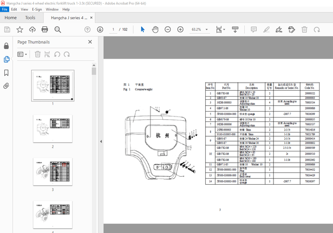This screenshot has height=233, width=333.
Task: Go to next page arrow
Action: (x=100, y=30)
